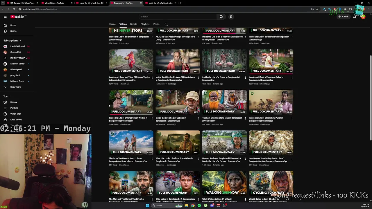
Task: Click the Windows Start button
Action: tap(147, 206)
